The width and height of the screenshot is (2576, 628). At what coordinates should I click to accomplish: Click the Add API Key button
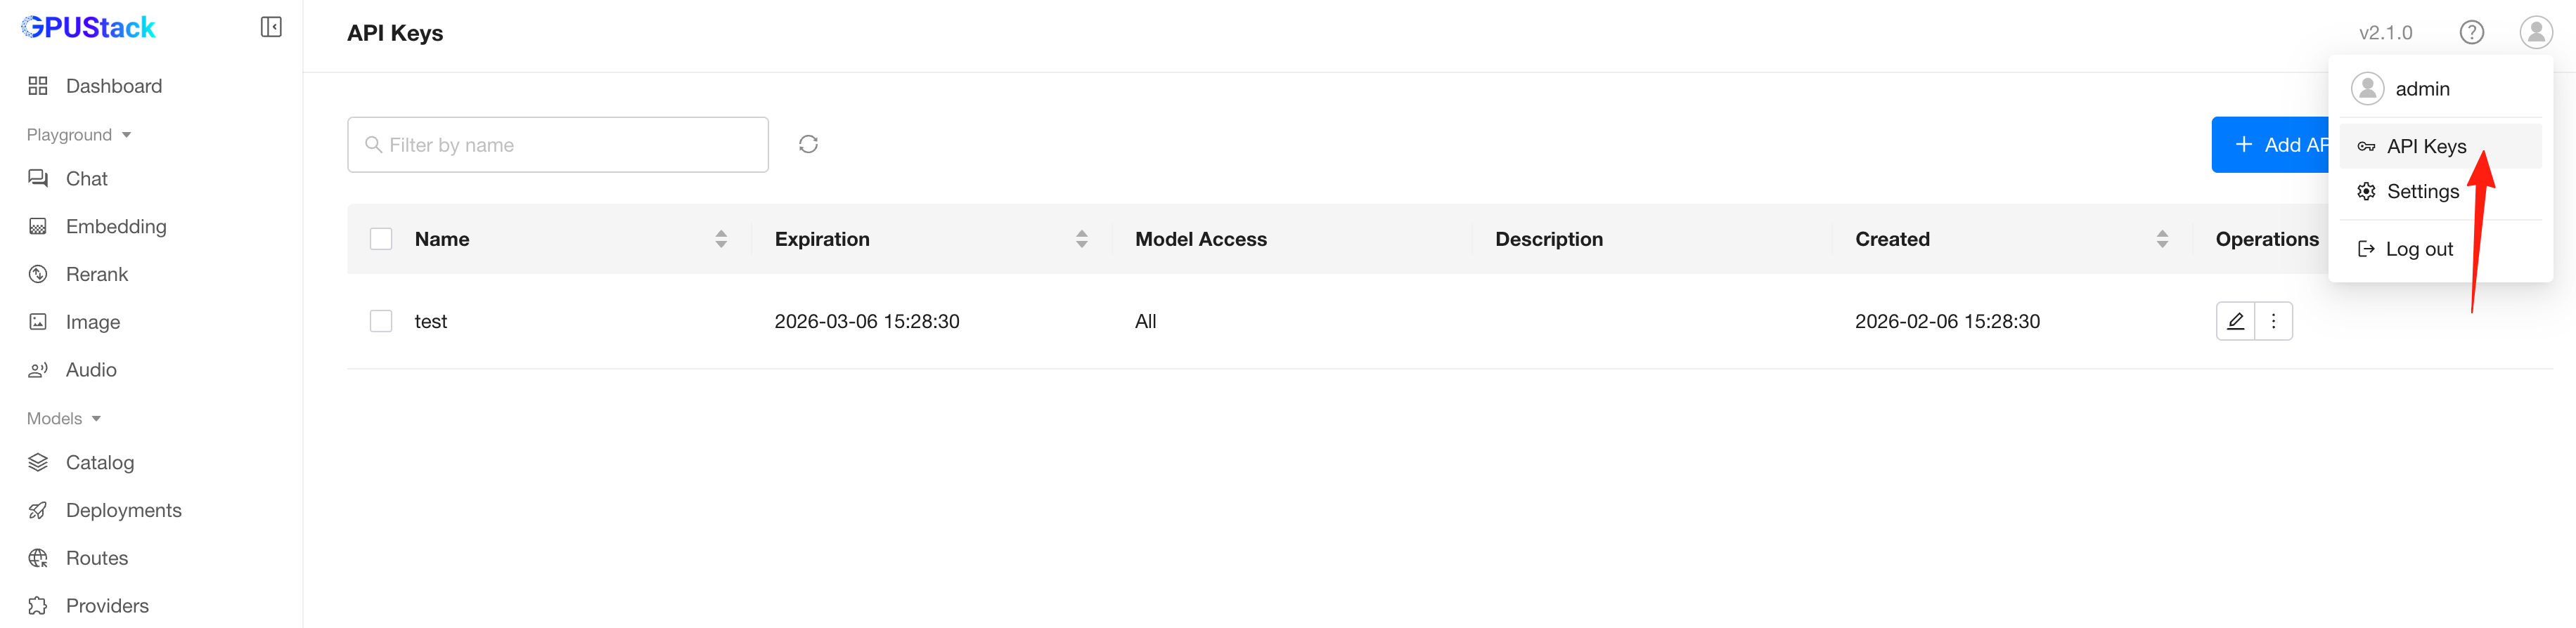[2271, 145]
